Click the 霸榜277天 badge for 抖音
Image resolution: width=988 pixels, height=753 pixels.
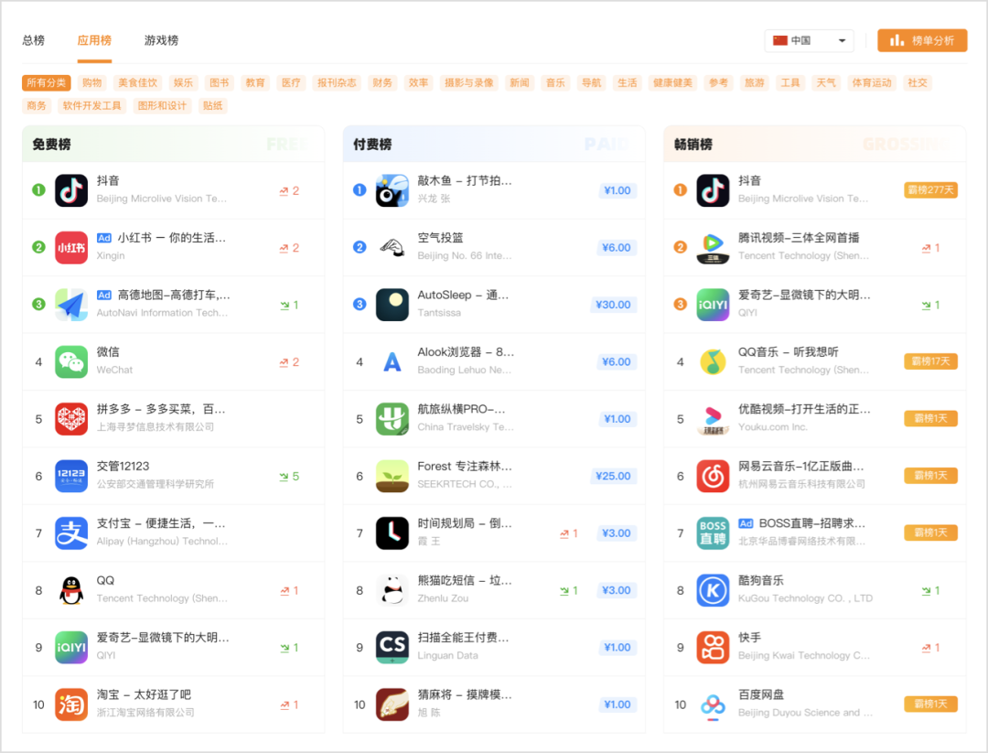click(x=930, y=189)
